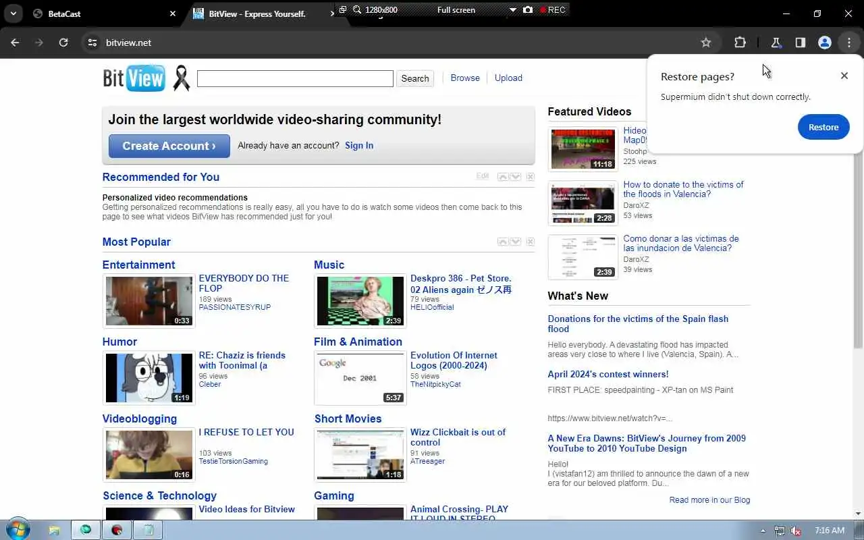The width and height of the screenshot is (864, 540).
Task: Click the Create Account button
Action: (169, 146)
